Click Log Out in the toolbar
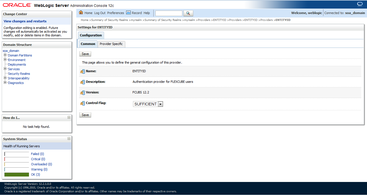The width and height of the screenshot is (367, 196). (x=100, y=13)
